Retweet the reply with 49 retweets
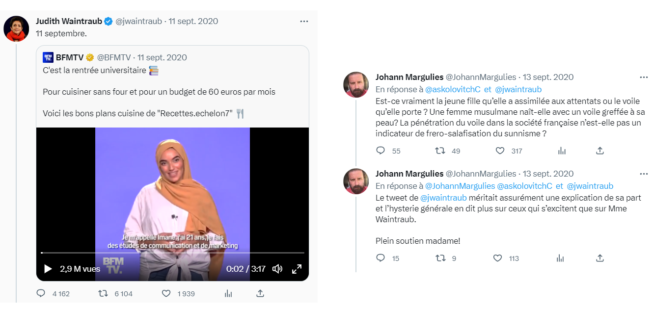Image resolution: width=653 pixels, height=309 pixels. [x=440, y=151]
